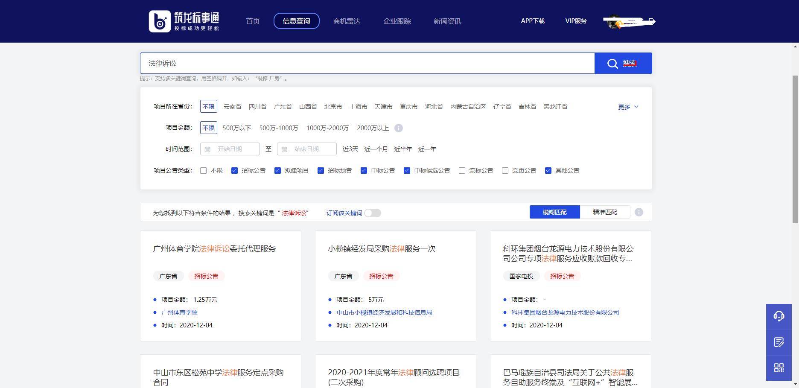Filter by province 内蒙古自治区

(x=468, y=107)
